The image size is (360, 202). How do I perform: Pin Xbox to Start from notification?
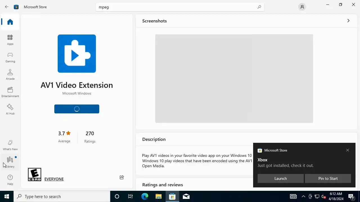328,178
